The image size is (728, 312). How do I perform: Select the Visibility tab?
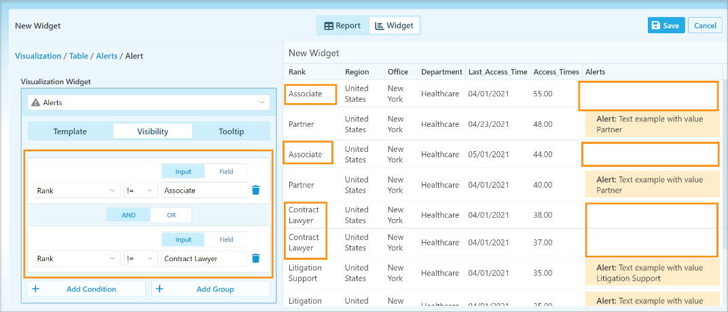point(153,131)
